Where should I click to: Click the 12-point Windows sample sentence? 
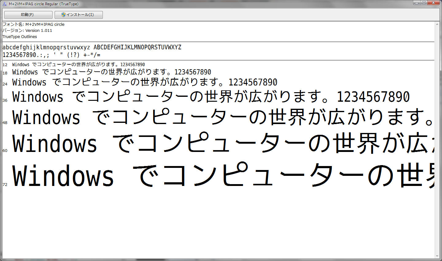[x=78, y=64]
